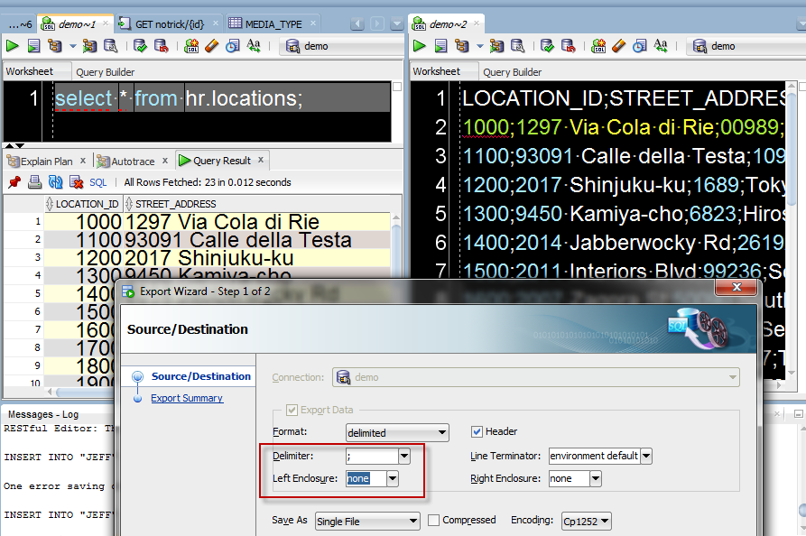Show the document tab list dropdown arrow
Viewport: 806px width, 536px height.
pos(396,23)
